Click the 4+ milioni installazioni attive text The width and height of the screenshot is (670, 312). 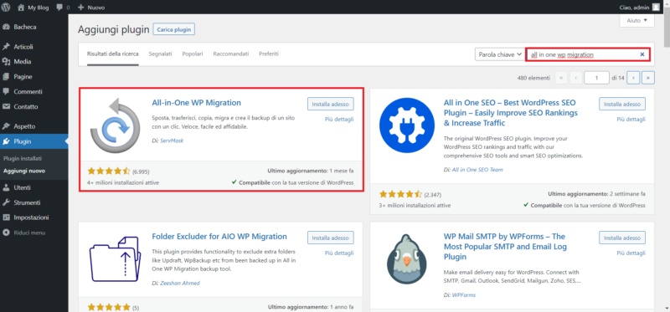[x=123, y=182]
